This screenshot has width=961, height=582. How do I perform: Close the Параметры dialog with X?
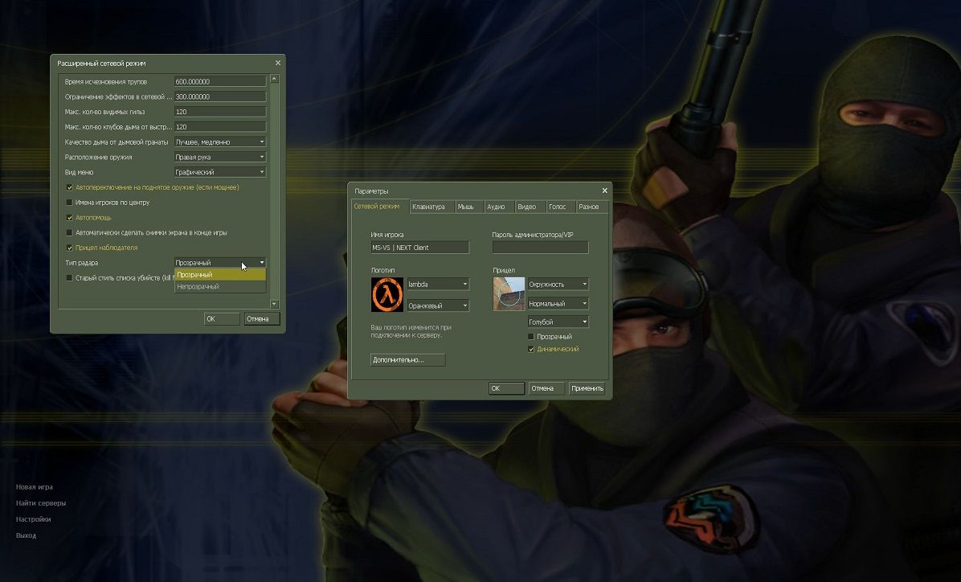tap(604, 191)
